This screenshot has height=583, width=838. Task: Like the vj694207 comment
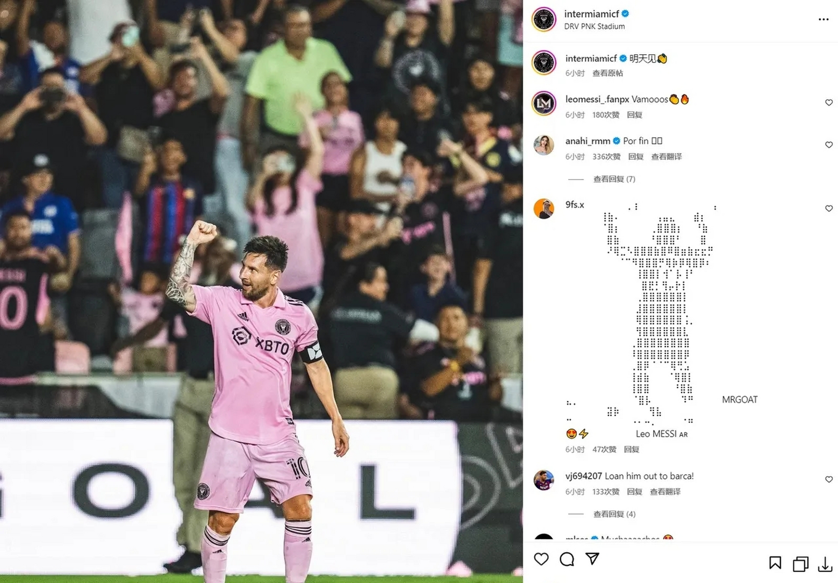(x=829, y=479)
